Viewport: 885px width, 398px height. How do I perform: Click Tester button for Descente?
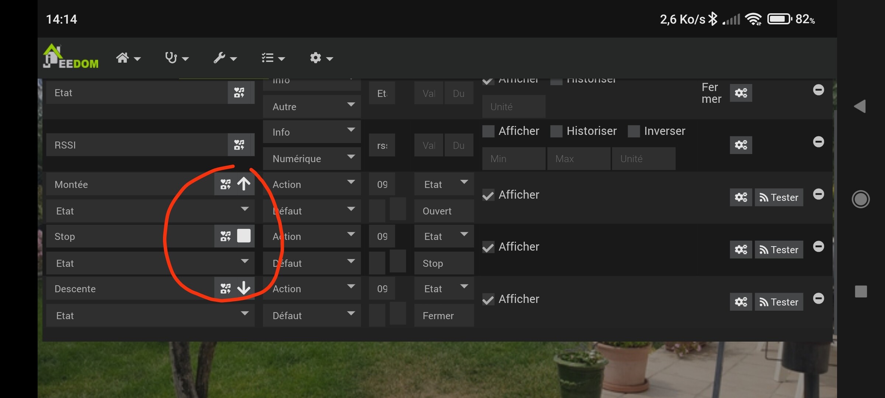click(779, 302)
